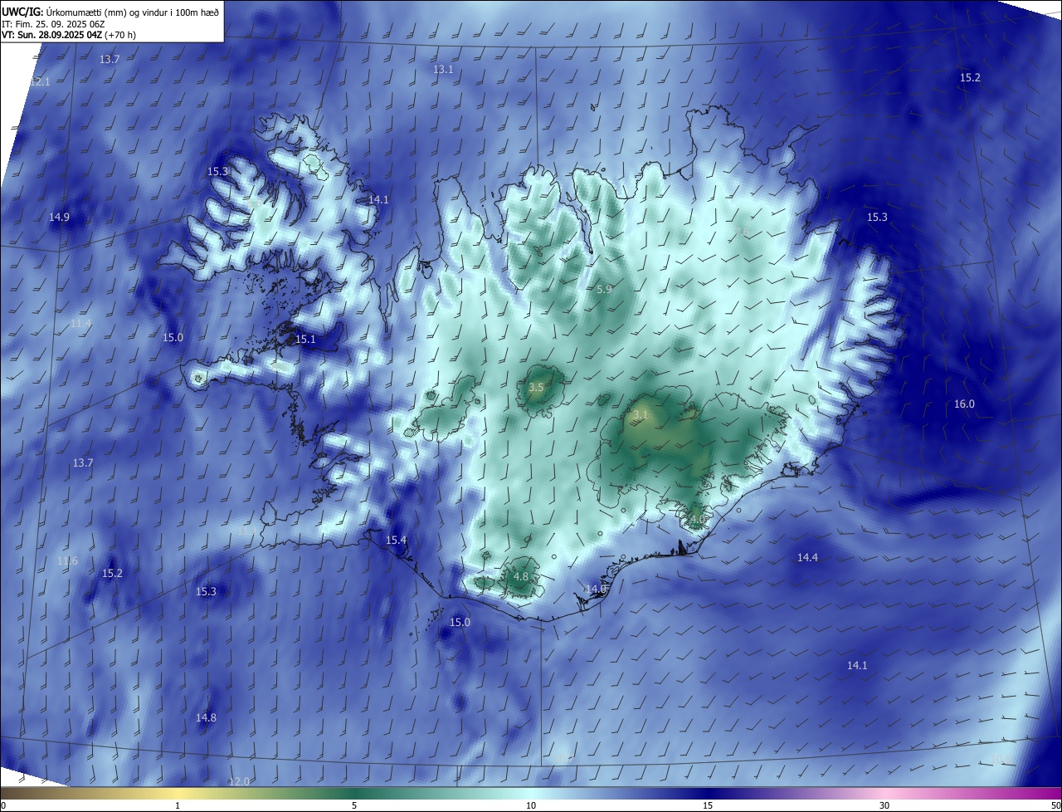
Task: Click the colour scale tick labelled 0
Action: pyautogui.click(x=3, y=805)
